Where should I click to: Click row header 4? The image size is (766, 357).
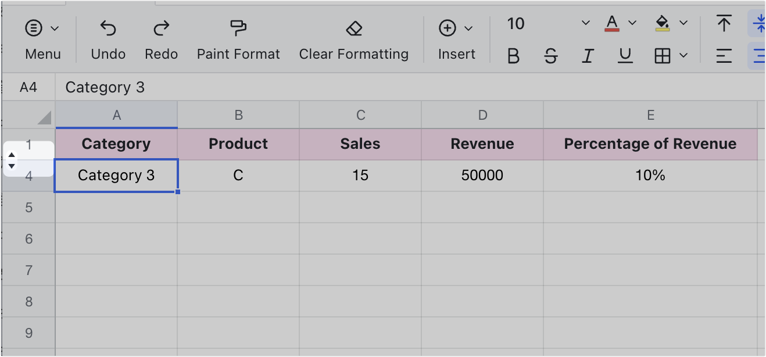29,175
